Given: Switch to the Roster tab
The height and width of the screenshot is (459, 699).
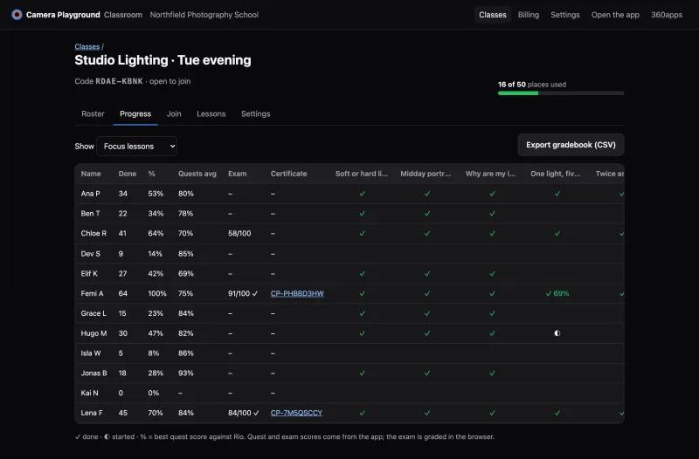Looking at the screenshot, I should point(93,114).
